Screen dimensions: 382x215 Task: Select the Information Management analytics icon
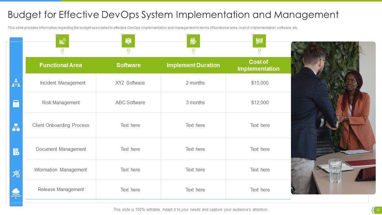pyautogui.click(x=16, y=174)
